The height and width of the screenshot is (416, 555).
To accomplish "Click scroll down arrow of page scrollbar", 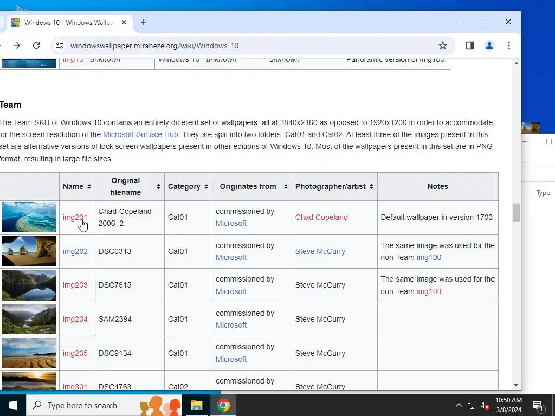I will click(516, 385).
